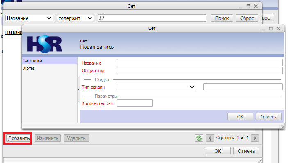Click the Страница 1 из 1 label

pos(233,138)
